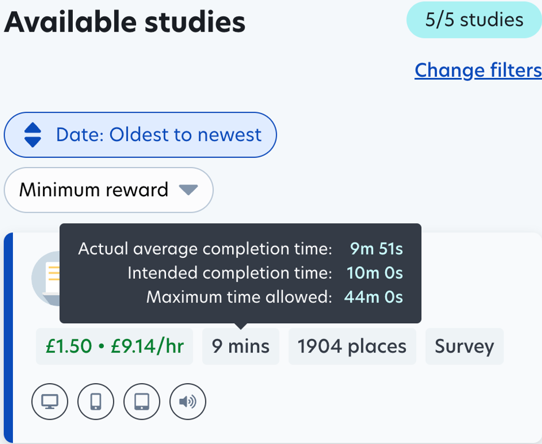Open the Date: Oldest to newest sort dropdown

[140, 134]
